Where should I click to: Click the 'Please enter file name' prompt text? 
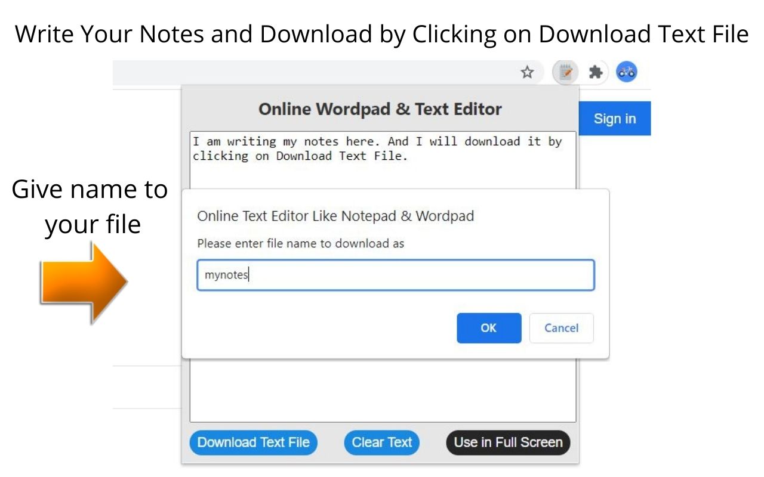(x=301, y=243)
